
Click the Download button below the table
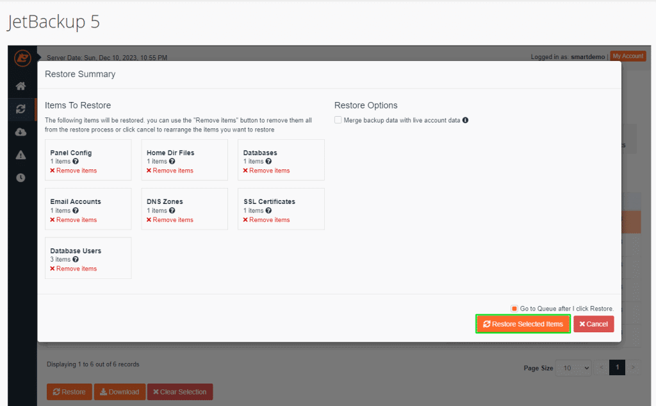pyautogui.click(x=120, y=392)
